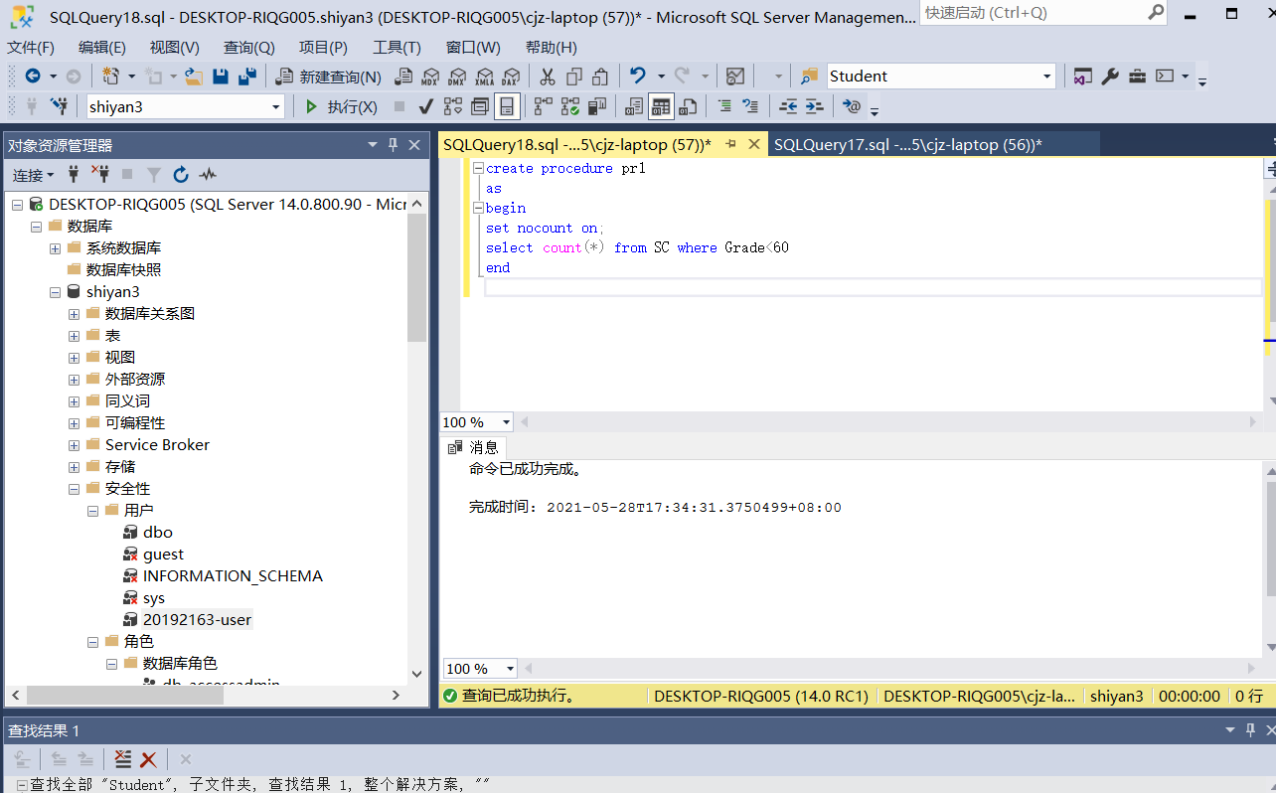
Task: Decrease indent icon in SQL toolbar
Action: [788, 106]
